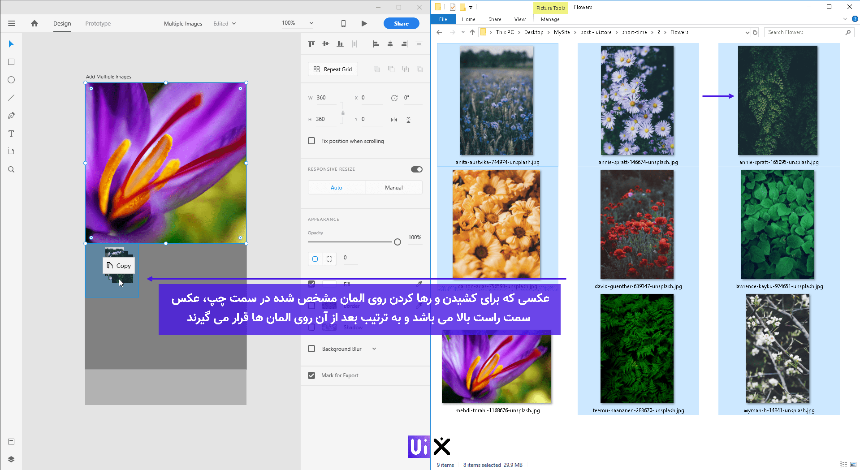
Task: Open the document title dropdown chevron
Action: tap(234, 24)
